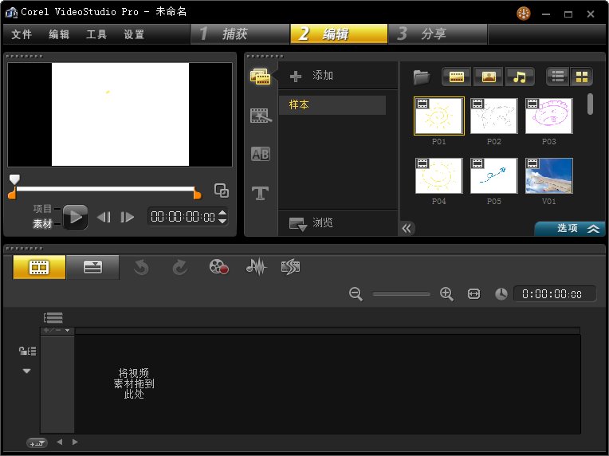Image resolution: width=609 pixels, height=456 pixels.
Task: Toggle video clips filter in library
Action: point(457,77)
